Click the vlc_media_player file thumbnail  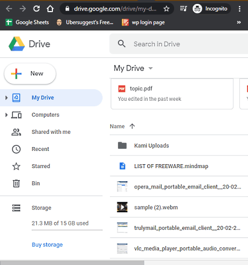pos(122,248)
